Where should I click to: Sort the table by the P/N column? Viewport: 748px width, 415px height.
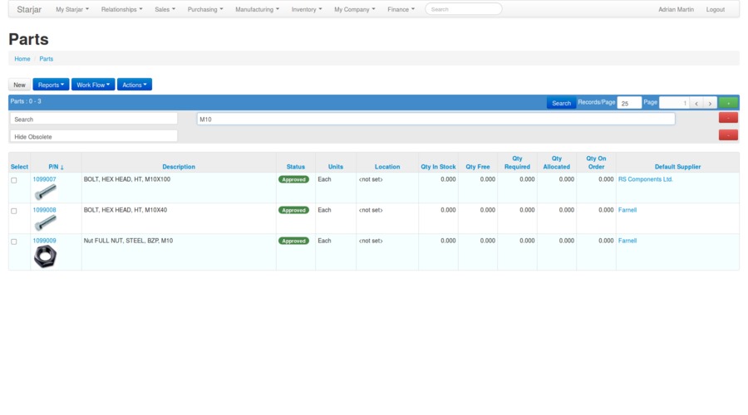pyautogui.click(x=56, y=167)
